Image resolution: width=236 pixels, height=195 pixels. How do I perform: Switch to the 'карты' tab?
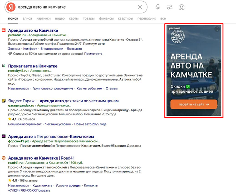point(74,19)
